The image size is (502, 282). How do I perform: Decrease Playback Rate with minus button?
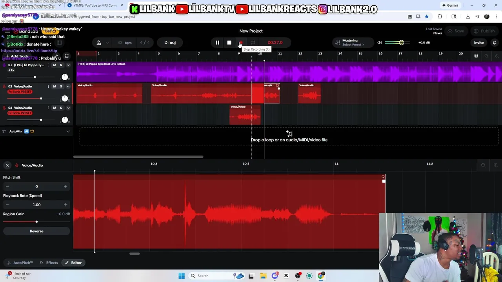[x=7, y=205]
